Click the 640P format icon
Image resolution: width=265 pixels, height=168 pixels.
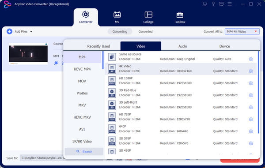tap(112, 129)
